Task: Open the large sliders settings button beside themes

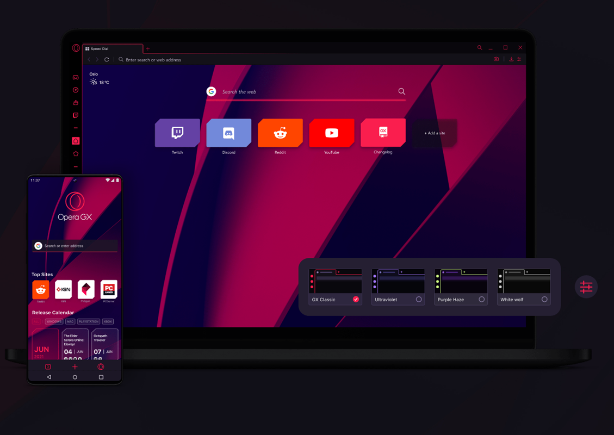Action: click(x=586, y=287)
